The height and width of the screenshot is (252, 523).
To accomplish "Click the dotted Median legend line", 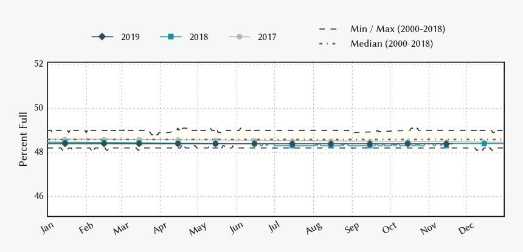I will (x=328, y=44).
